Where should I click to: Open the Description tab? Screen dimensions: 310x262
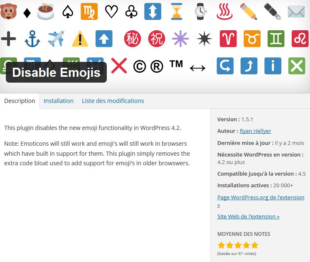tap(20, 101)
